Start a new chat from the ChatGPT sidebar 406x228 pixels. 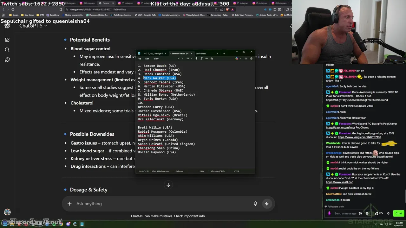point(7,40)
